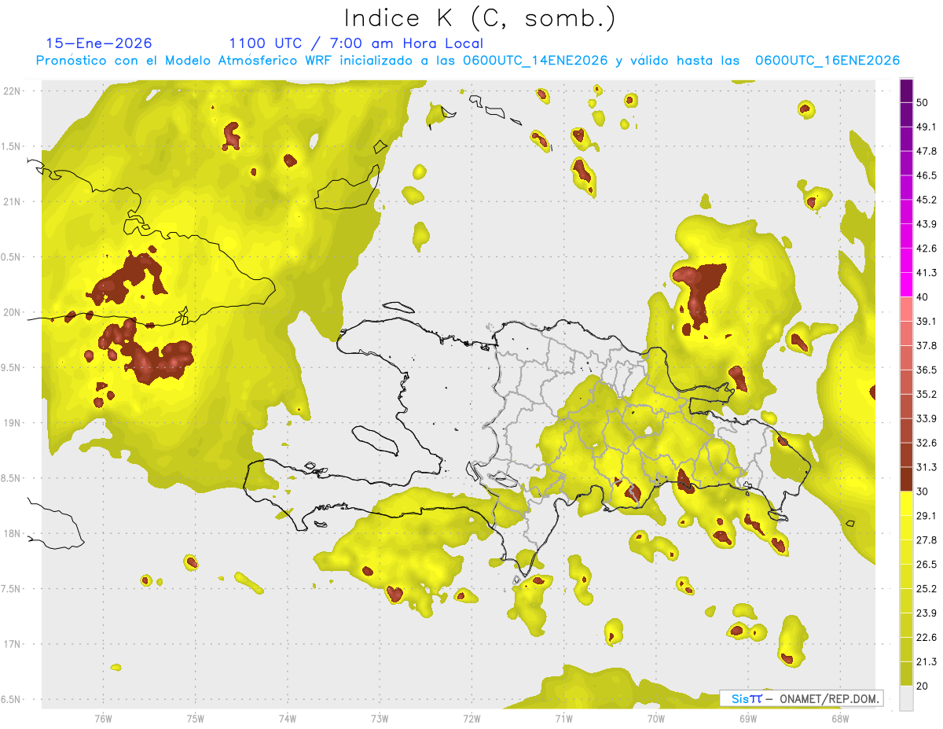943x729 pixels.
Task: Click legend value "40"
Action: (x=924, y=297)
